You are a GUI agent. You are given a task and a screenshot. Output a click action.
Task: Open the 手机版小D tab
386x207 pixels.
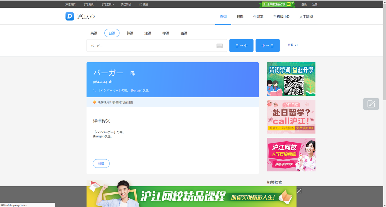(281, 17)
